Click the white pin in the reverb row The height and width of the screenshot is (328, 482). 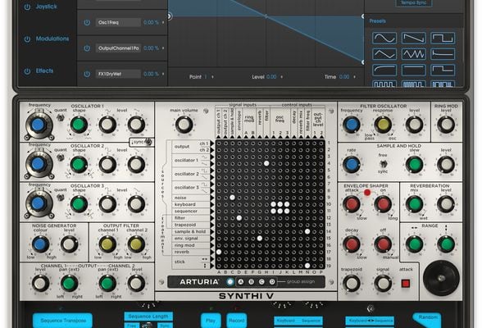pos(219,252)
